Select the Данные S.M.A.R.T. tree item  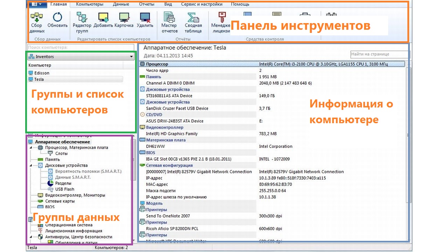pyautogui.click(x=73, y=177)
